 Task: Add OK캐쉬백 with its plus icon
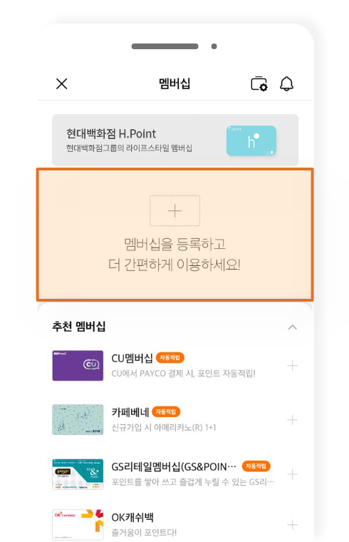pyautogui.click(x=293, y=525)
